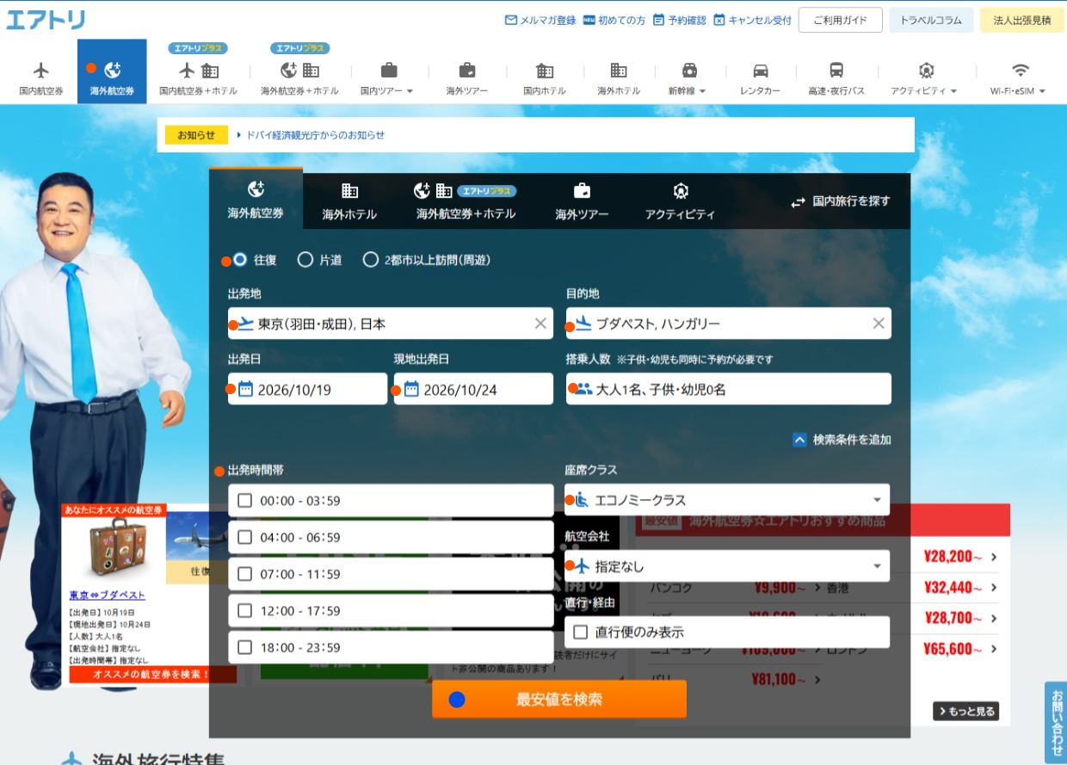Viewport: 1067px width, 765px height.
Task: Open 東京⇔ブダペスト recommended link
Action: pyautogui.click(x=108, y=595)
